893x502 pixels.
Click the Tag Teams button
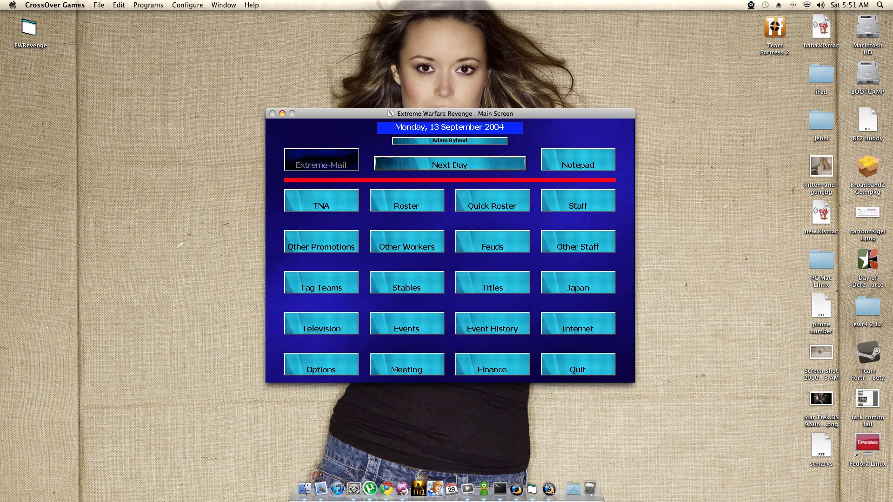(321, 287)
